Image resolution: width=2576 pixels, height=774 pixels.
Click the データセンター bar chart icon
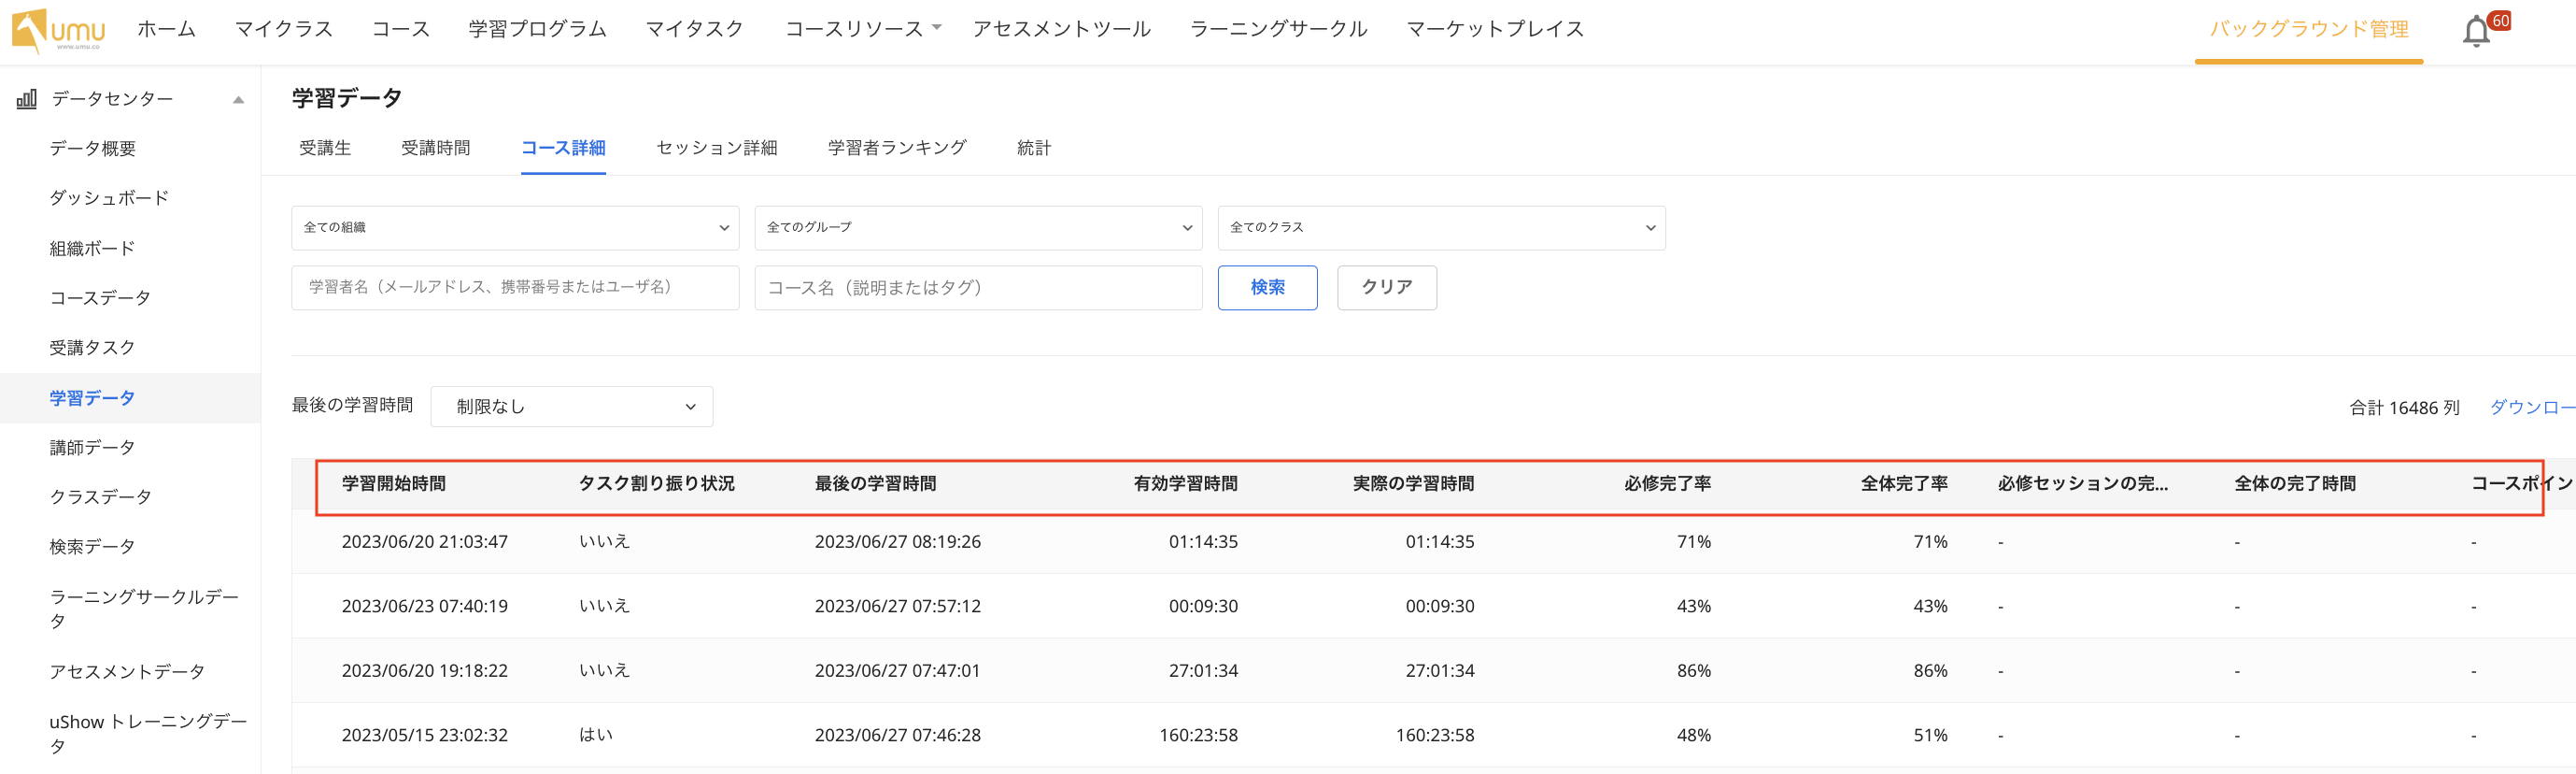[x=27, y=99]
